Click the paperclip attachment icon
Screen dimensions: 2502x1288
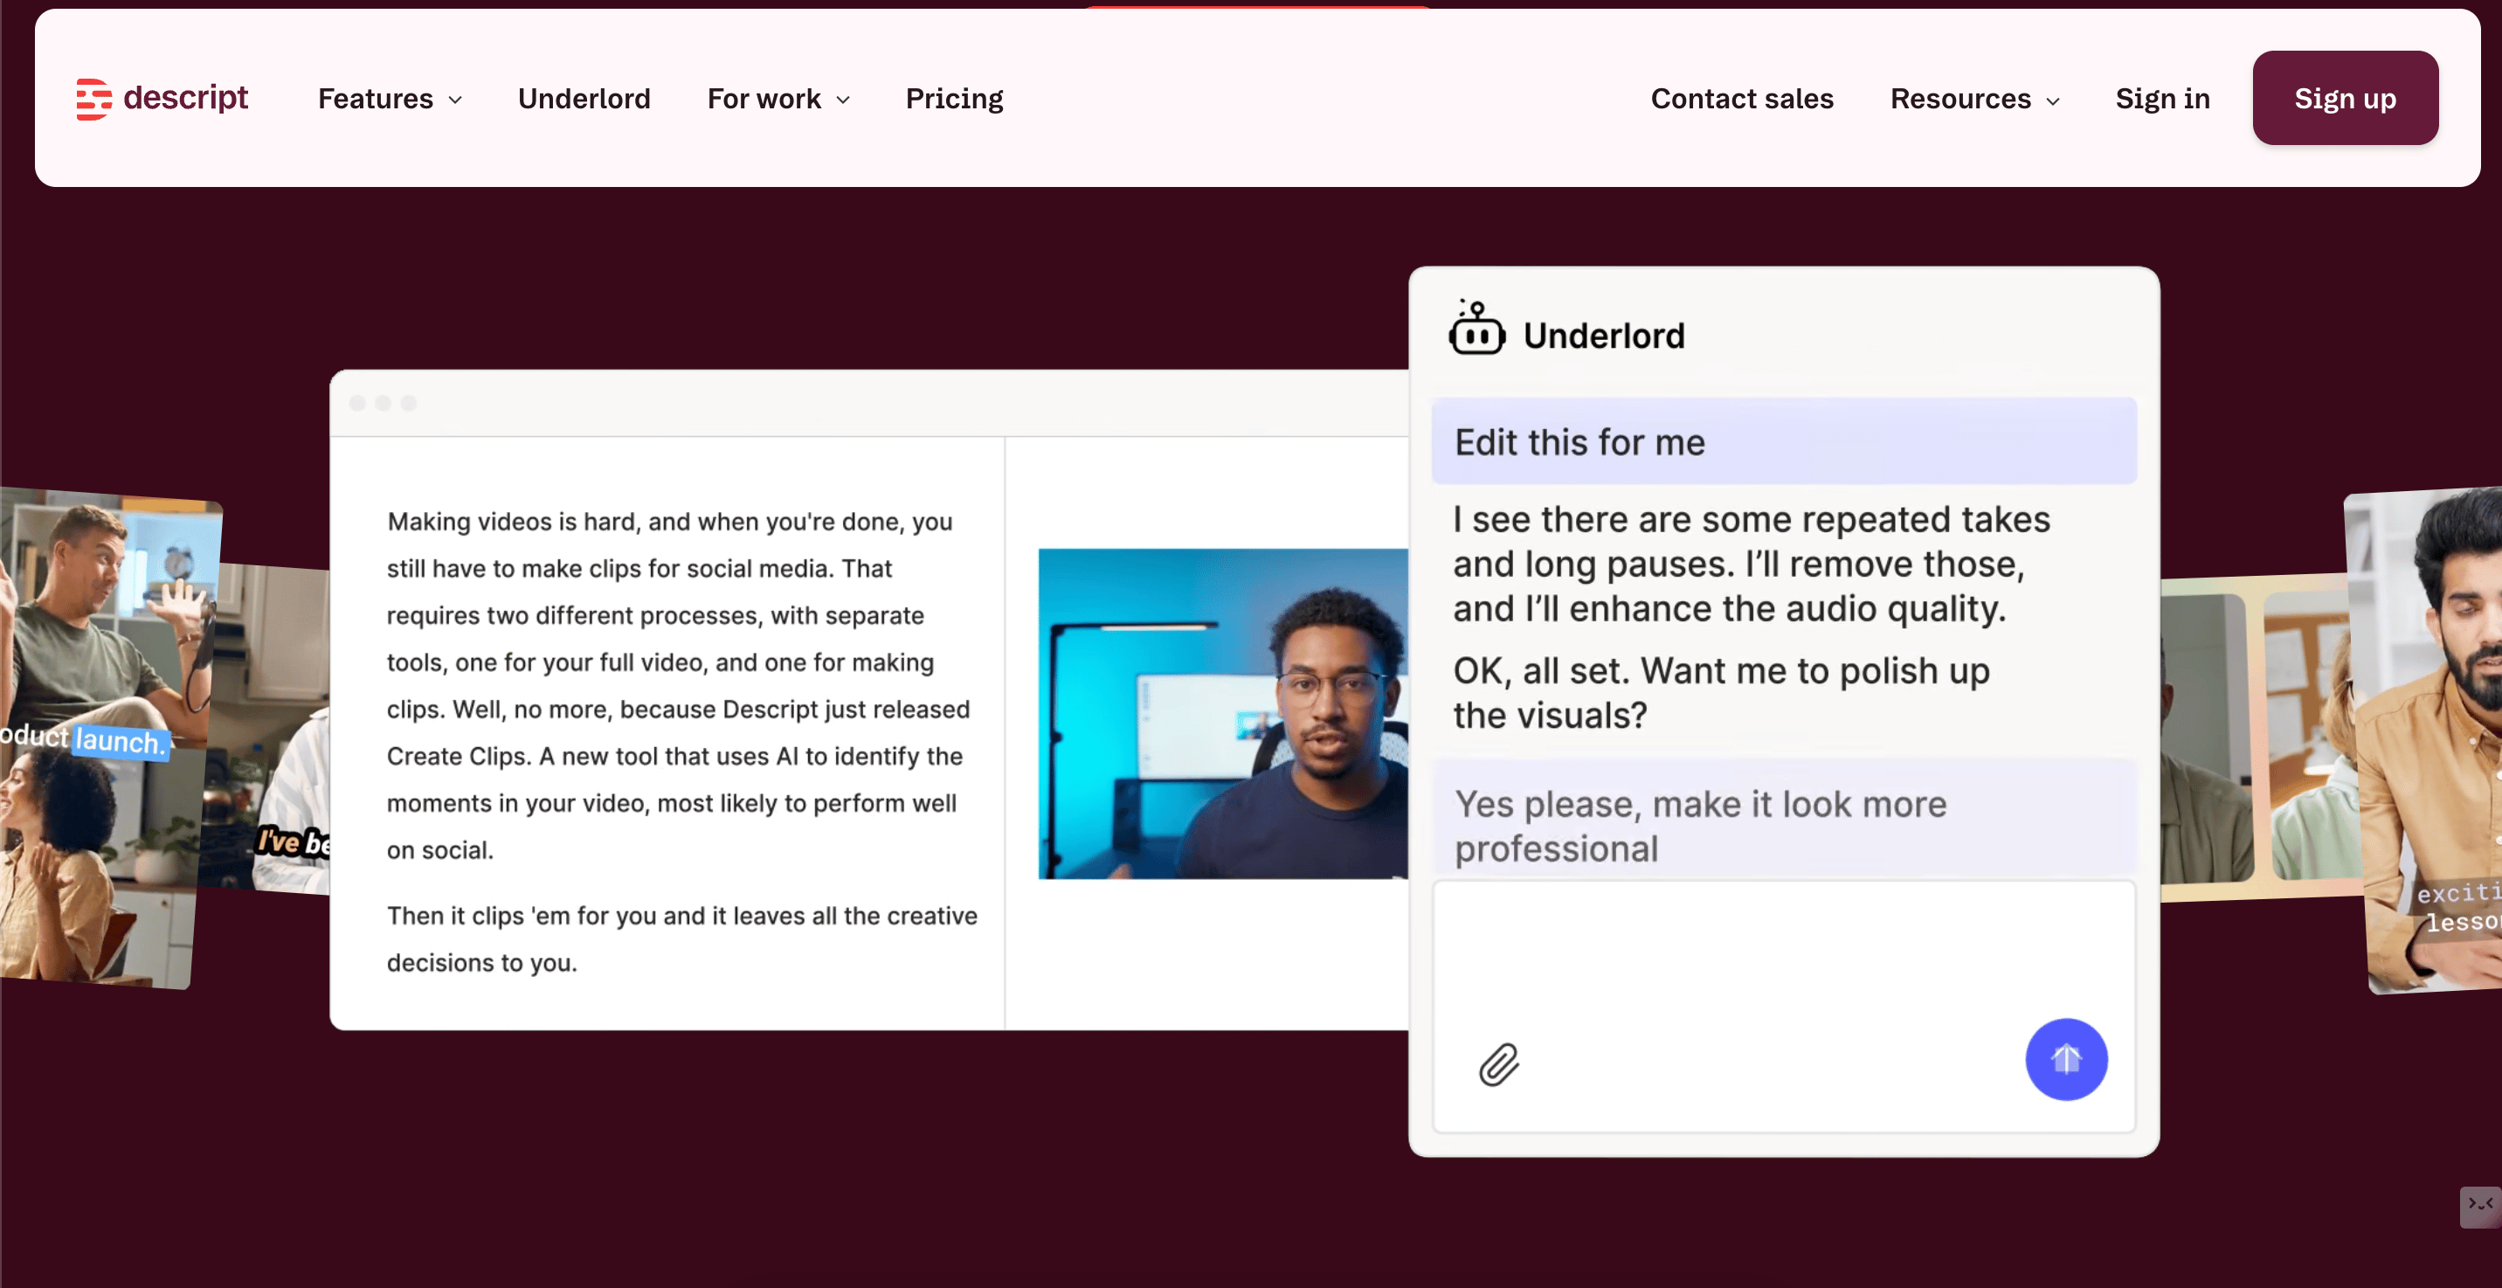tap(1499, 1064)
